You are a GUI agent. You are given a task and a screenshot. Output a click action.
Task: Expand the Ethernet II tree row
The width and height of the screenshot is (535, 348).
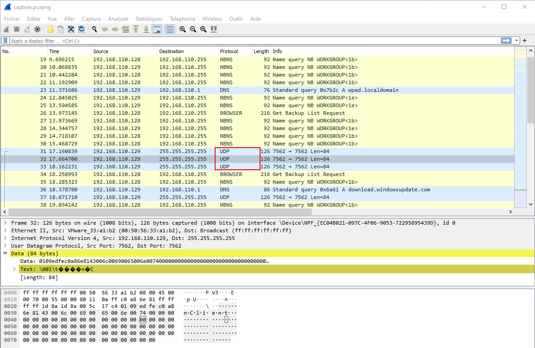click(x=5, y=230)
